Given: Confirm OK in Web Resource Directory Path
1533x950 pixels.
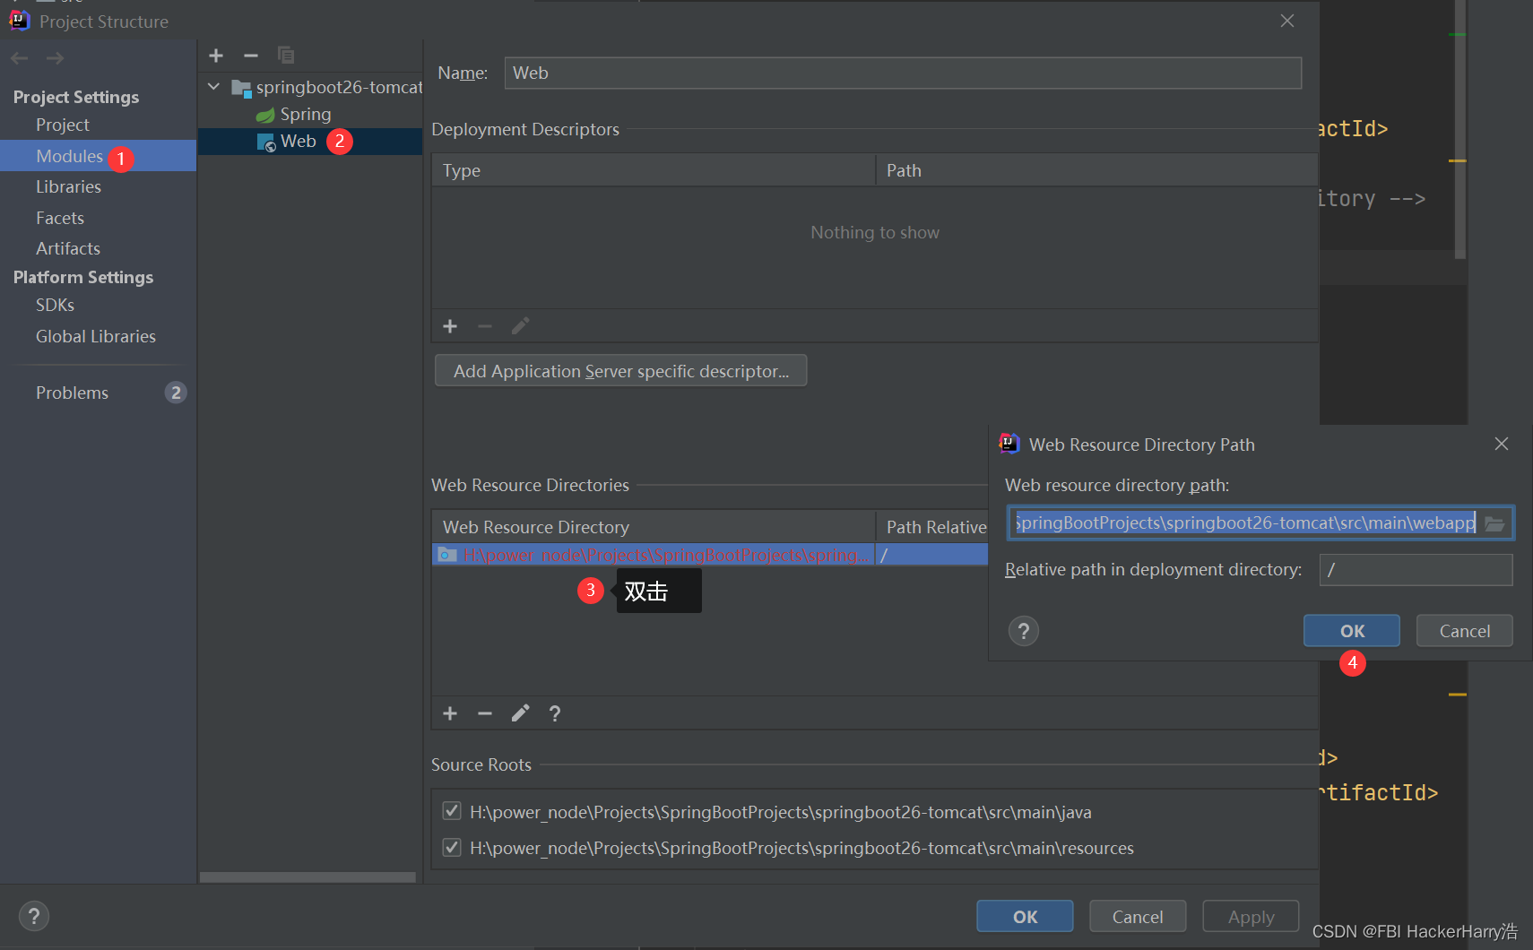Looking at the screenshot, I should click(1352, 631).
